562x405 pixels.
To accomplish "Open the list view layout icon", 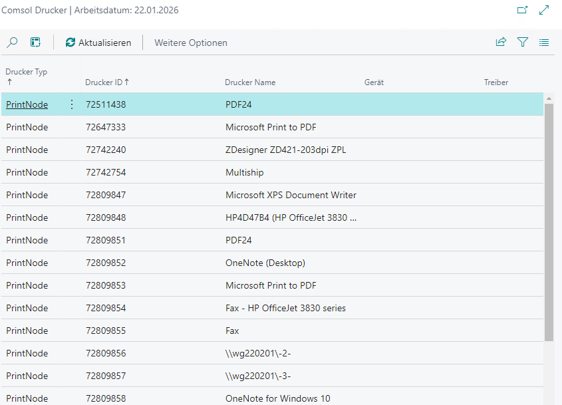I will (x=544, y=43).
